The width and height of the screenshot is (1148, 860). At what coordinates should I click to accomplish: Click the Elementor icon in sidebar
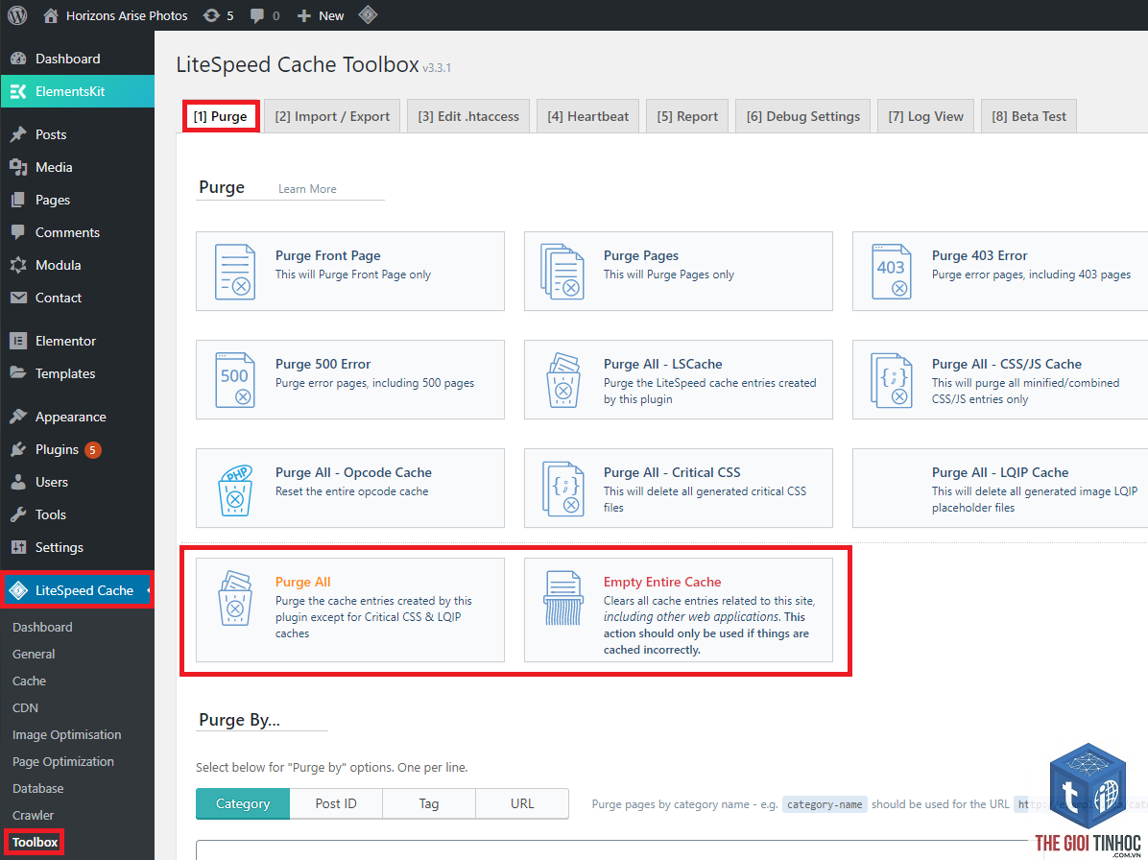coord(18,341)
